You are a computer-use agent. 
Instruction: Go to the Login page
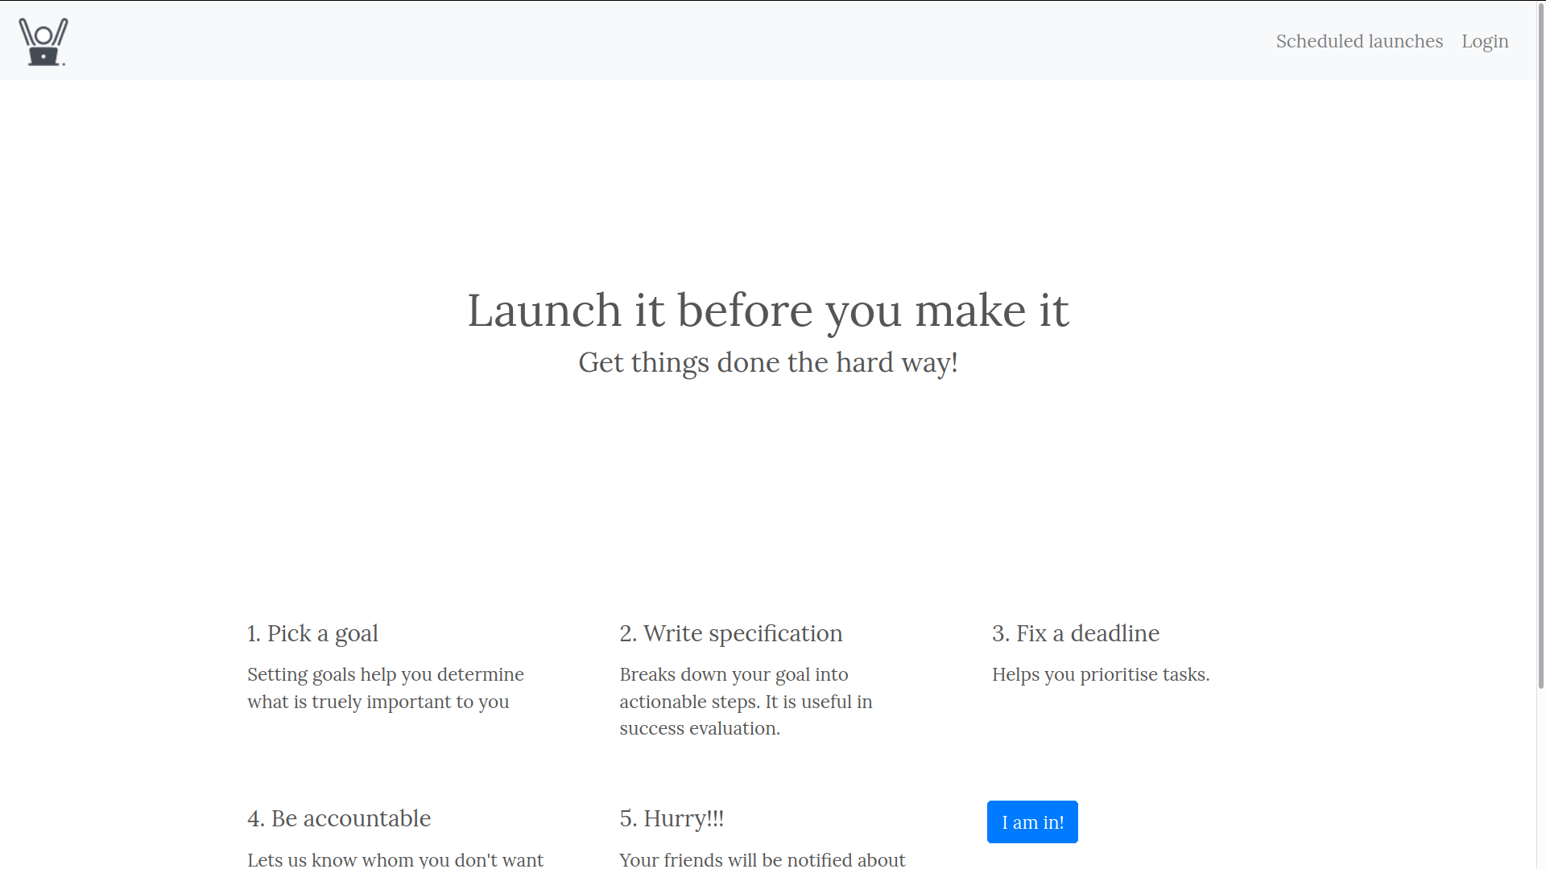coord(1485,41)
